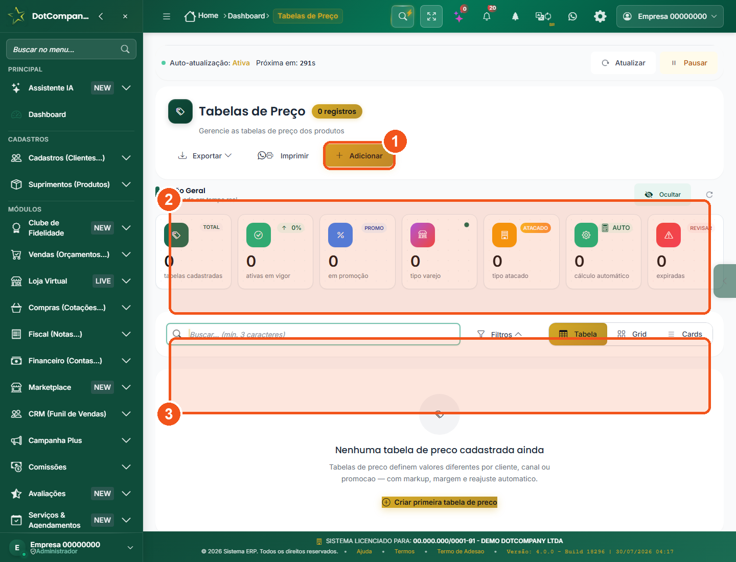Click the Fiscal (Notas...) document icon

tap(16, 334)
